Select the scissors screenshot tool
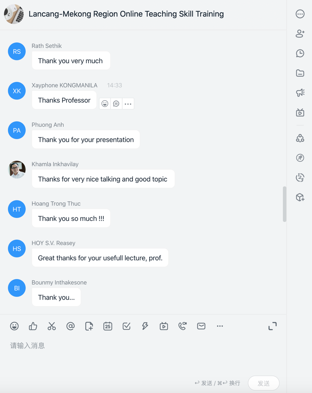 tap(52, 326)
